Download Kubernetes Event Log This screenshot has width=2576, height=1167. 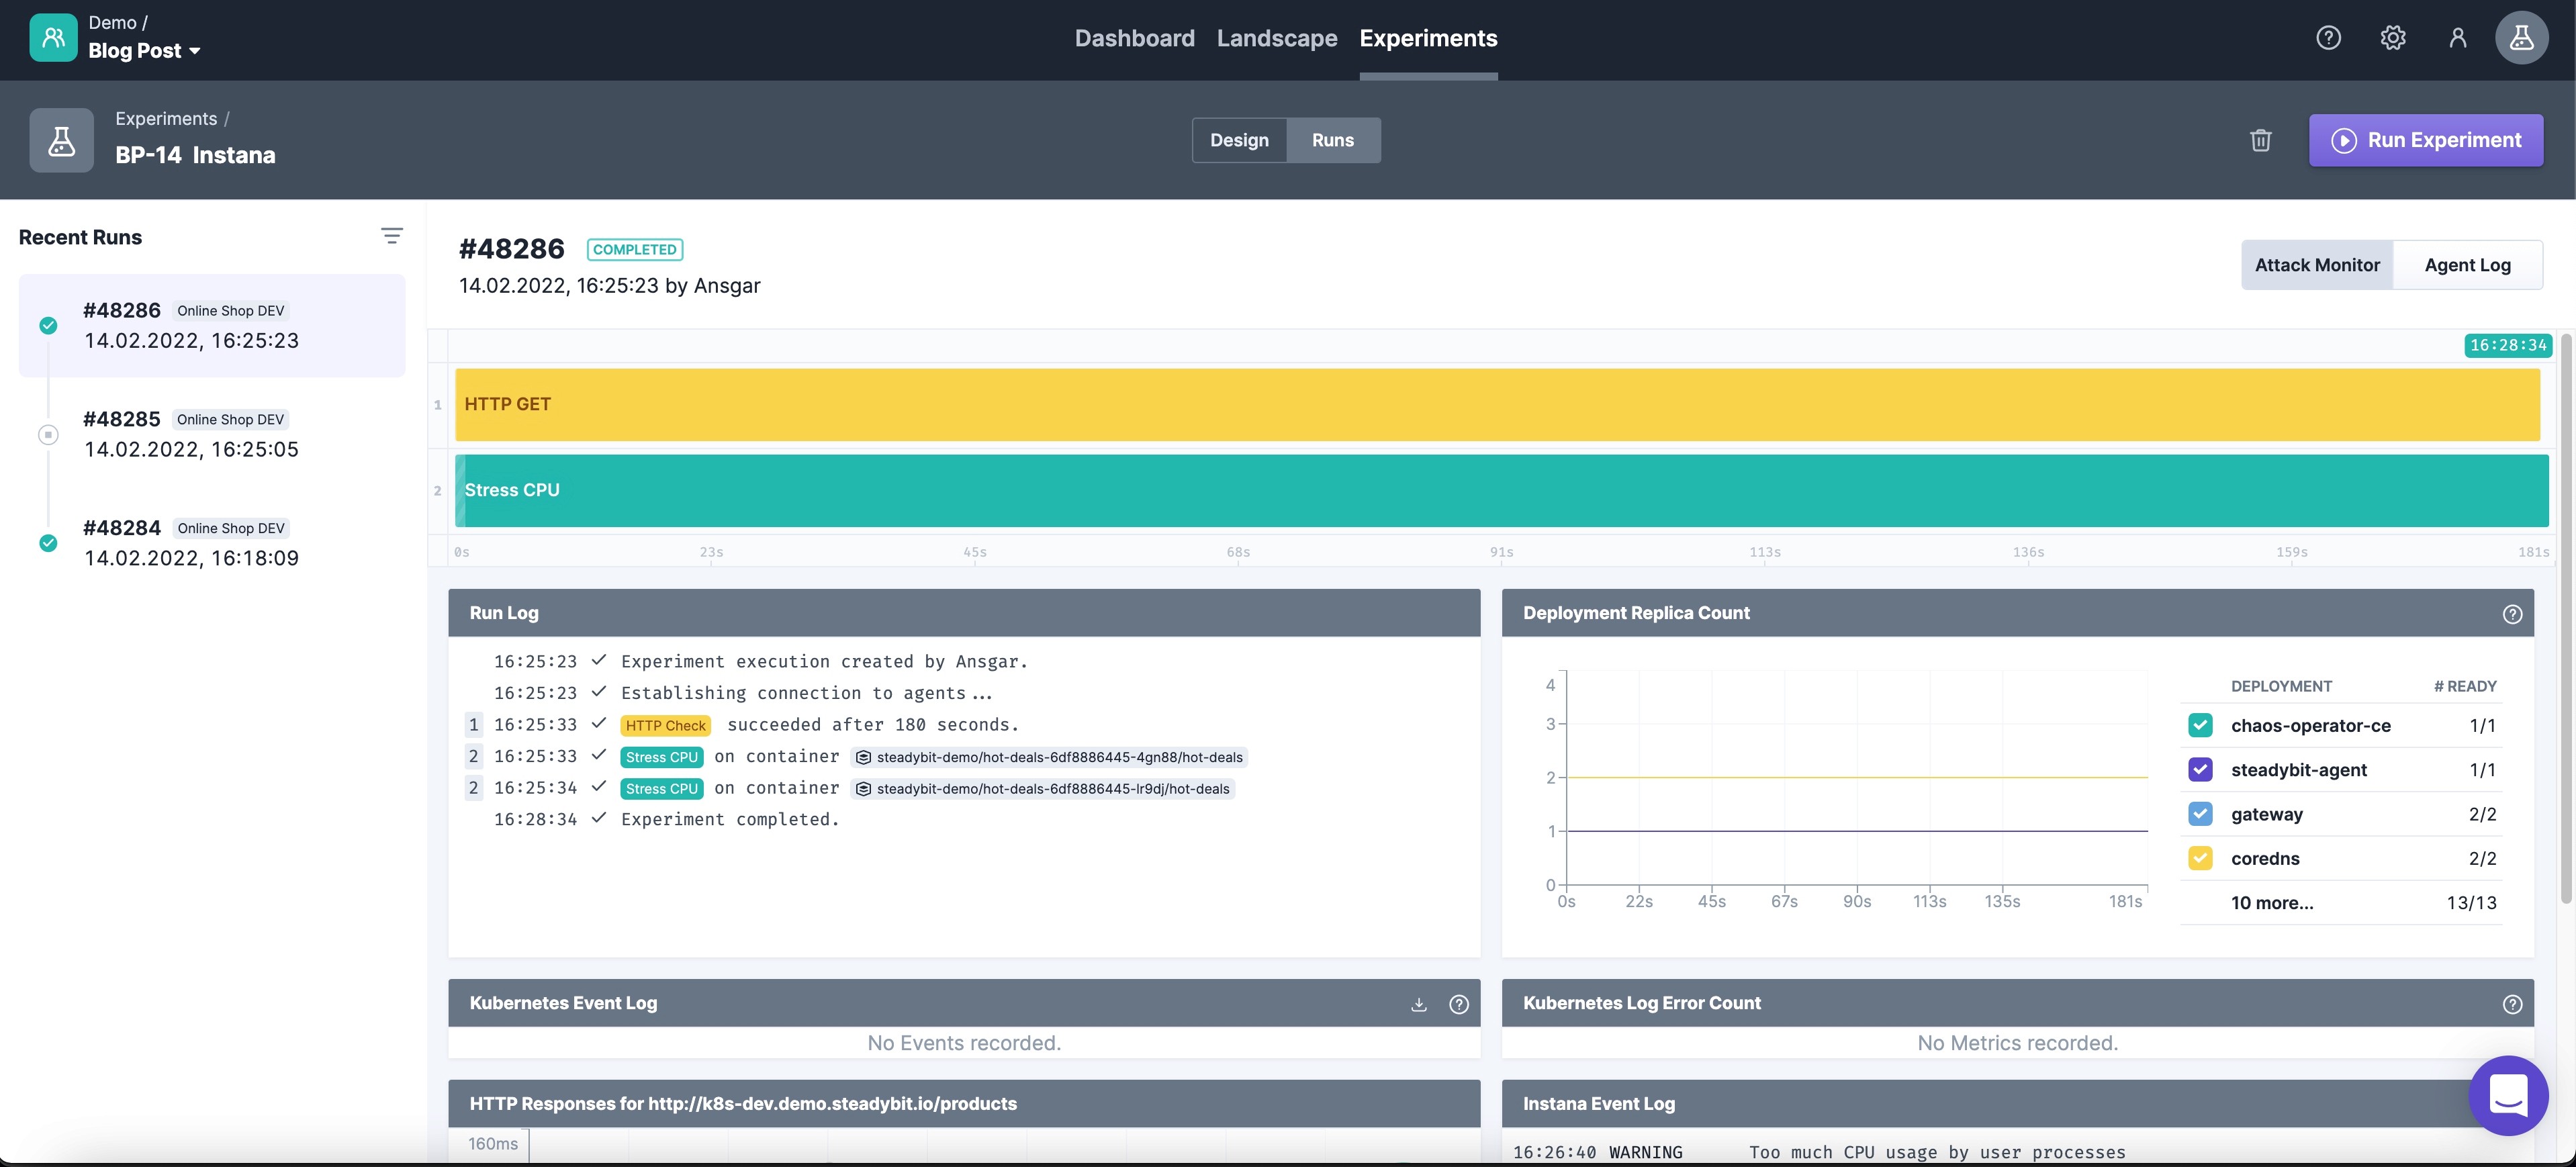click(x=1418, y=1004)
